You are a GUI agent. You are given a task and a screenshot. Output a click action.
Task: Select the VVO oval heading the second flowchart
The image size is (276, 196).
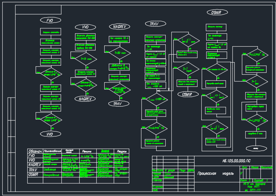coord(85,27)
